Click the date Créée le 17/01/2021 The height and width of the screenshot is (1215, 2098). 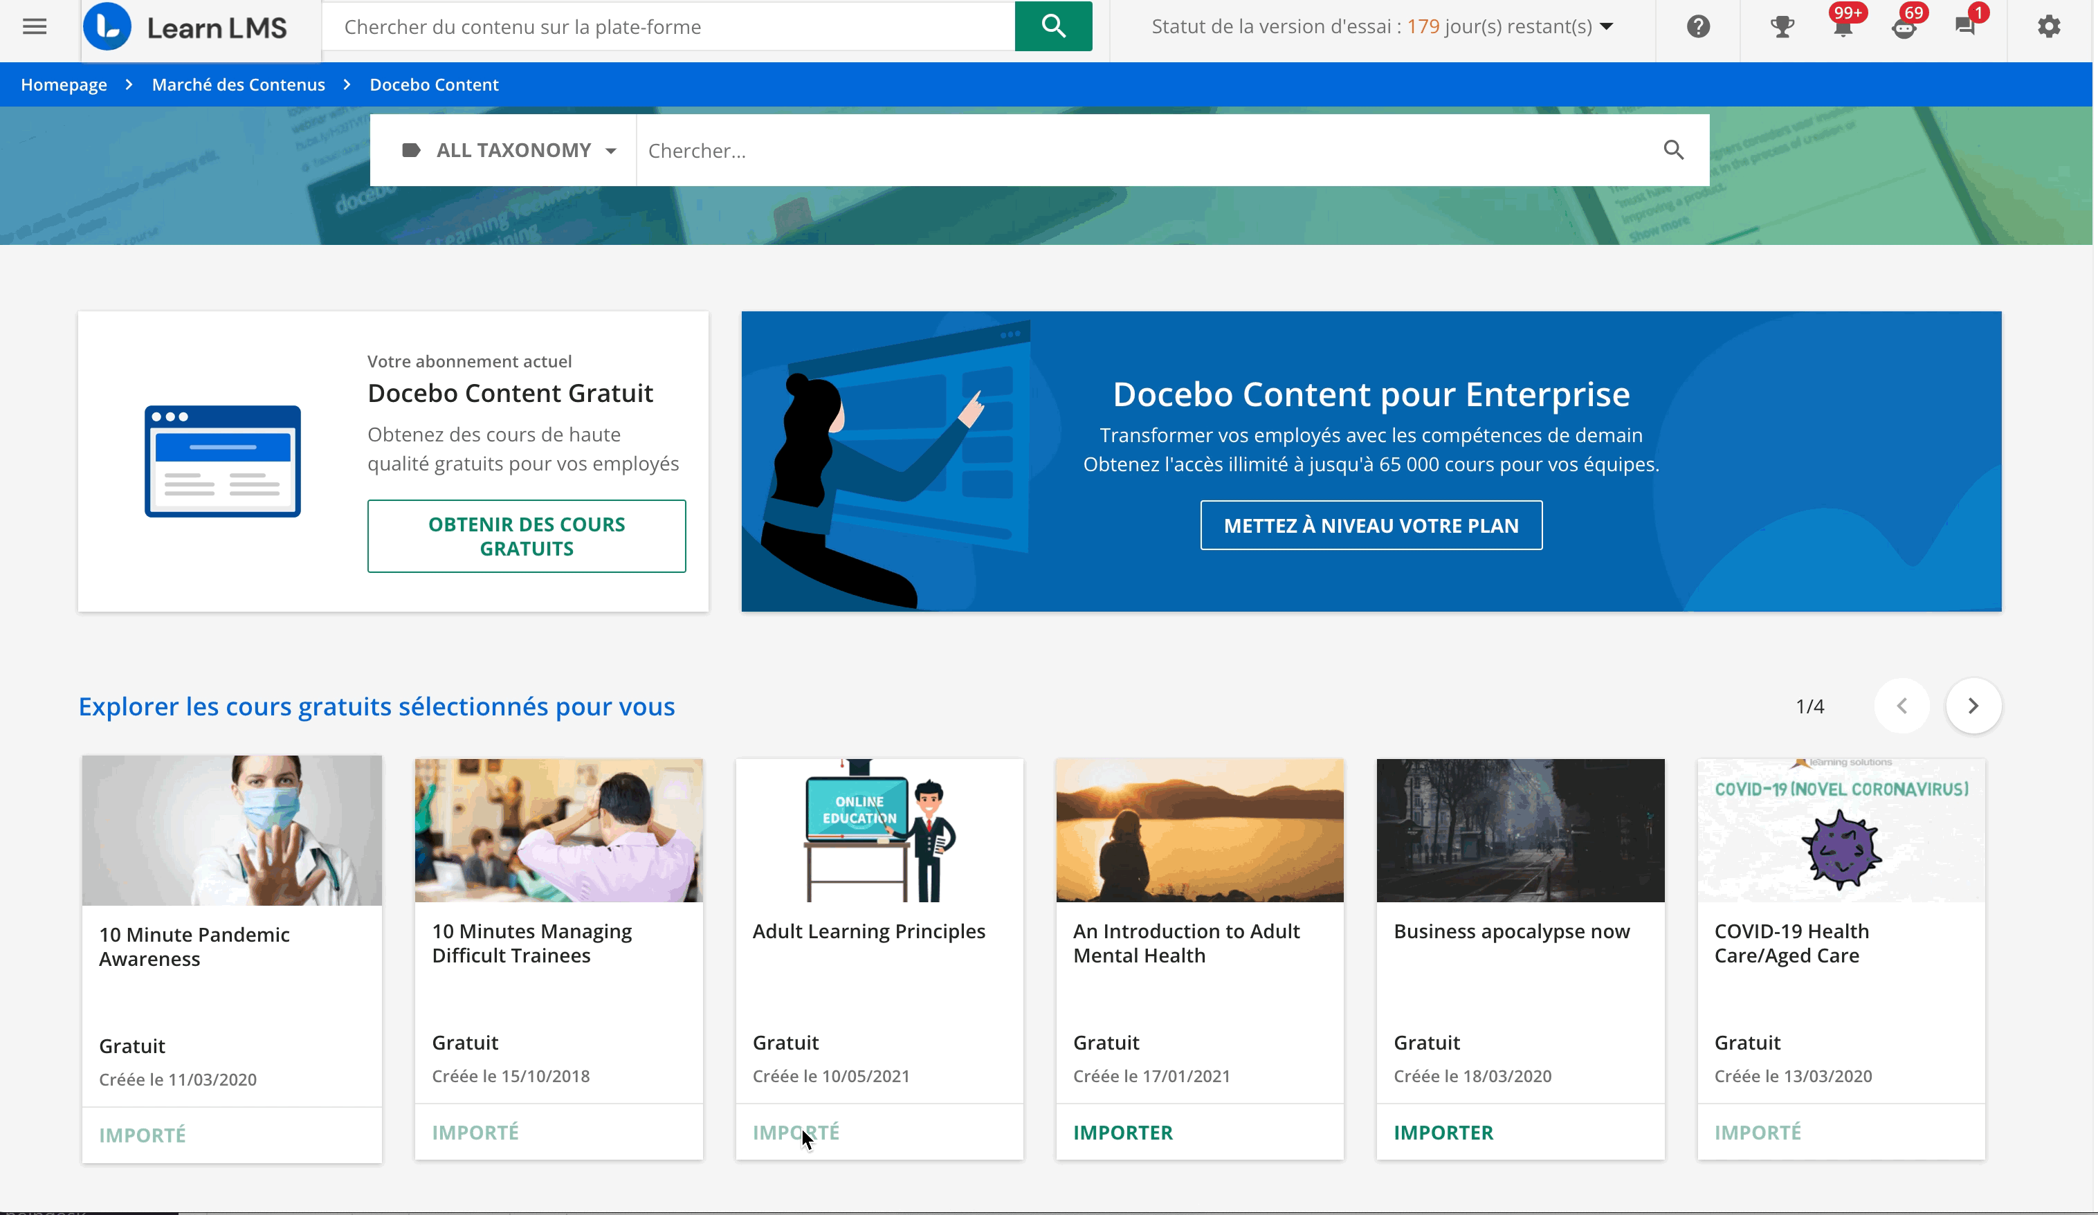pos(1151,1077)
